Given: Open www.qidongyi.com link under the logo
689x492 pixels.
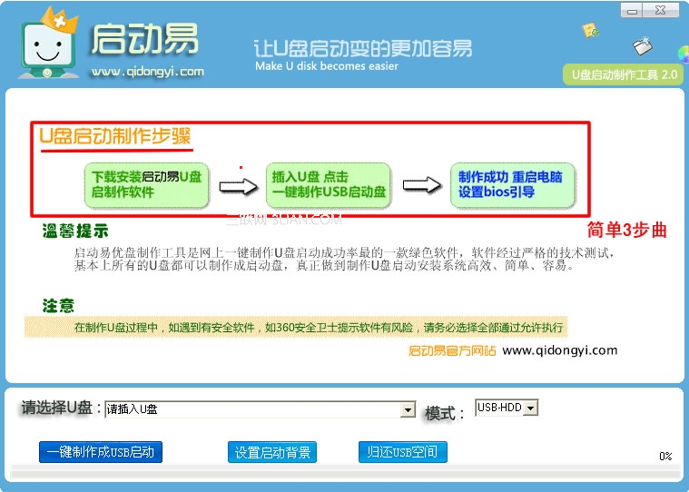Looking at the screenshot, I should [x=148, y=72].
